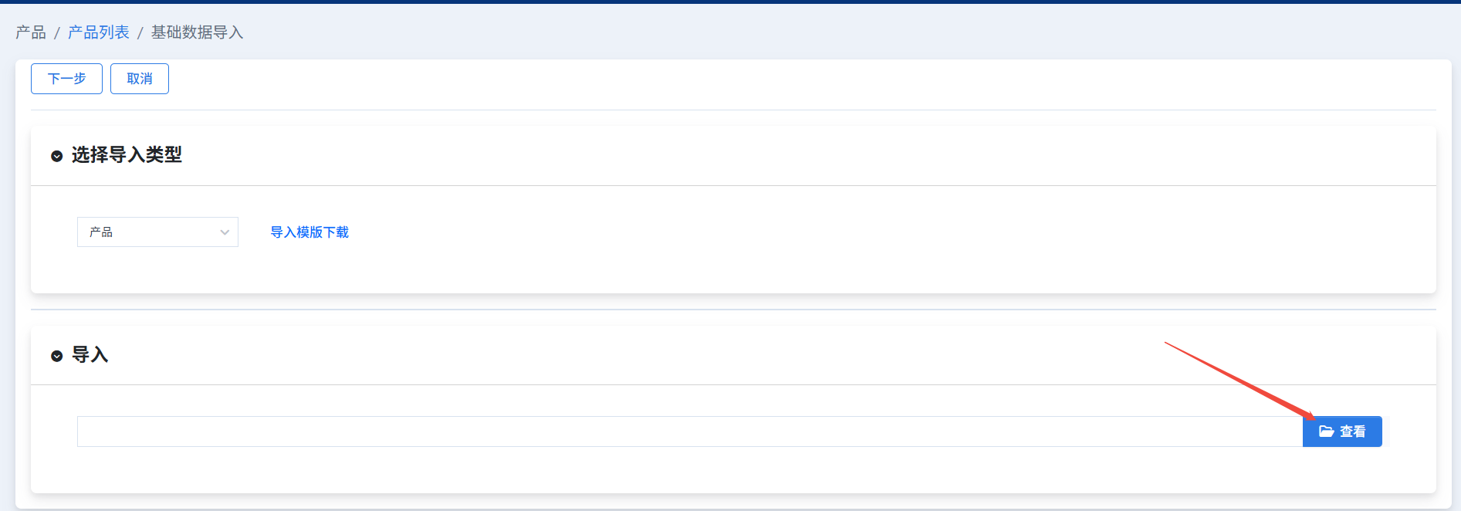Click the dropdown chevron arrow beside 产品
The width and height of the screenshot is (1461, 511).
click(225, 232)
